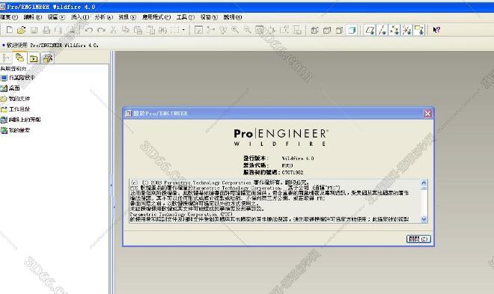
Task: Click the navigator panel collapse sash handle
Action: 112,186
